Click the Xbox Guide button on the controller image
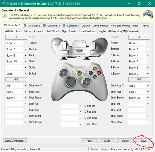The width and height of the screenshot is (155, 152). pyautogui.click(x=79, y=73)
